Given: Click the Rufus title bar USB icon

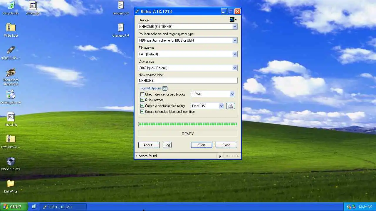Looking at the screenshot, I should tap(137, 11).
